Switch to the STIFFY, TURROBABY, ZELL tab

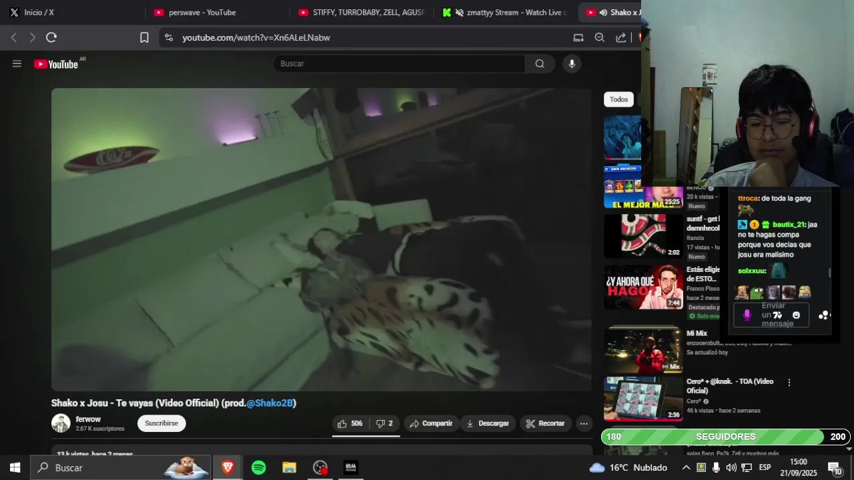[360, 12]
